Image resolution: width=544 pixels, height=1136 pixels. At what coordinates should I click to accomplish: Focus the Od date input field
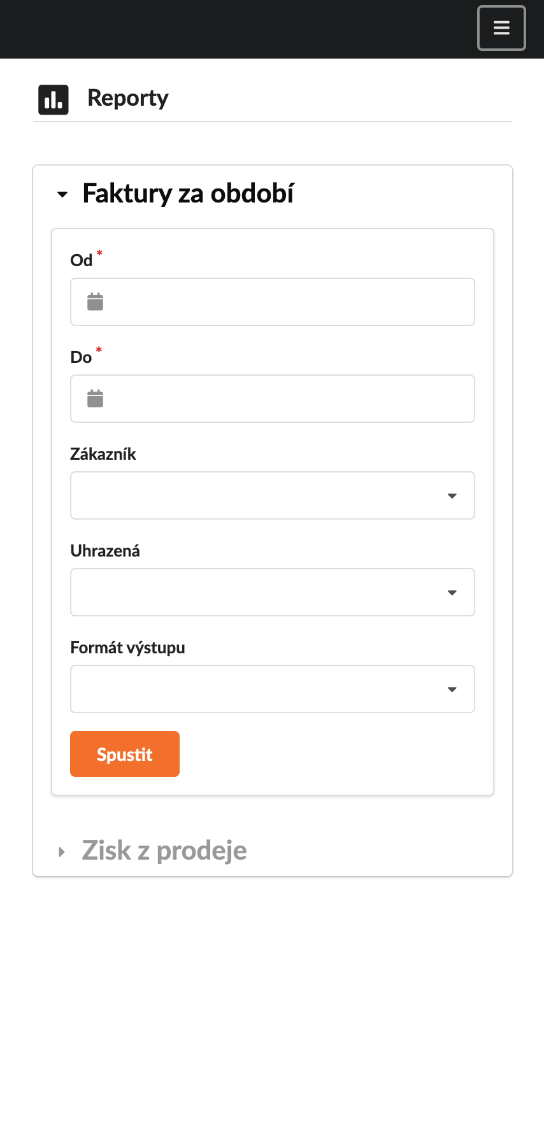click(x=273, y=302)
